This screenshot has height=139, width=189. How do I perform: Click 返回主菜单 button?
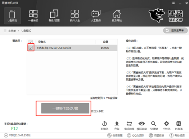[x=175, y=30]
